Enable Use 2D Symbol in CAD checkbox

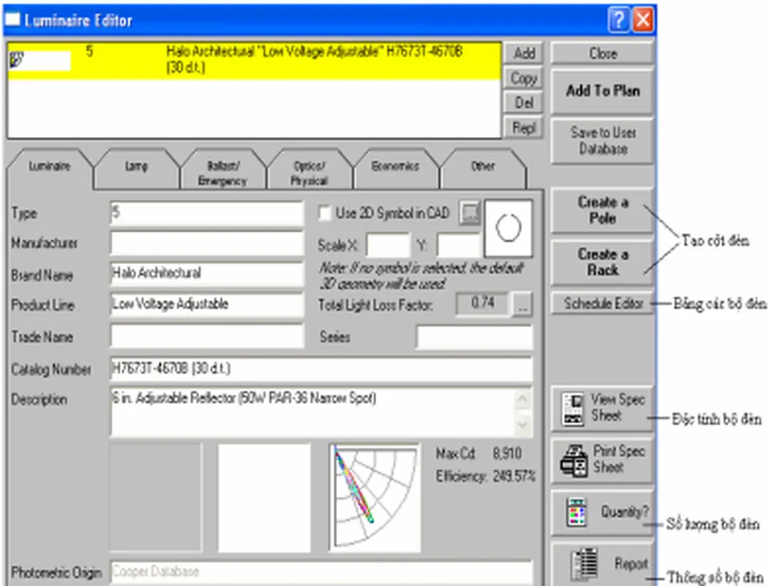point(325,213)
